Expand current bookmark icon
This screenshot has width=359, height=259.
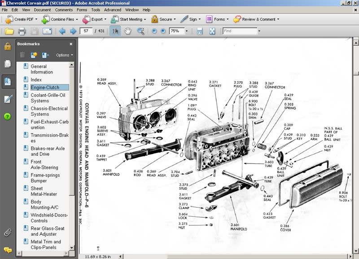tap(45, 55)
